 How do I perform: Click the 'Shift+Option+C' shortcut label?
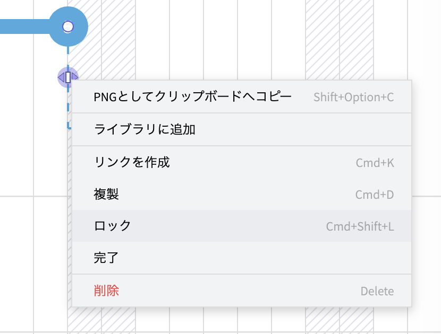pos(353,98)
